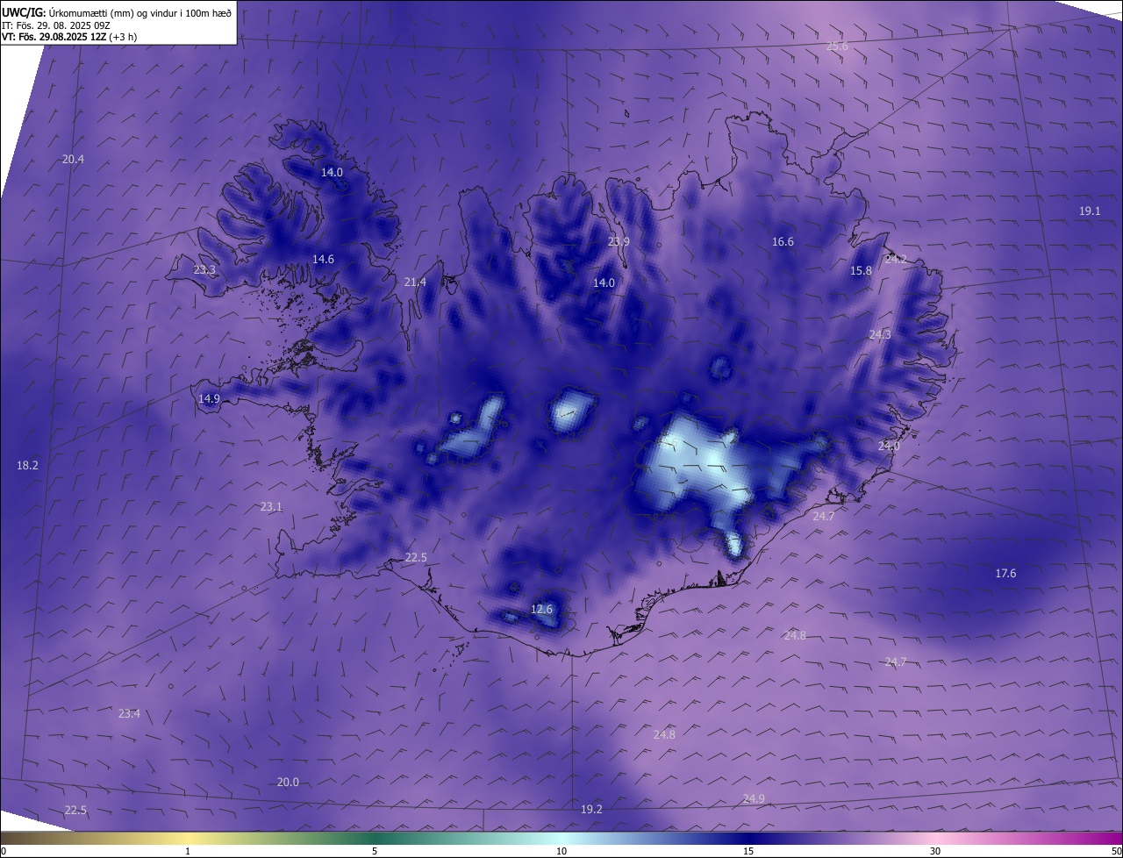This screenshot has height=858, width=1123.
Task: Click the 20.4 value label
Action: click(x=74, y=159)
